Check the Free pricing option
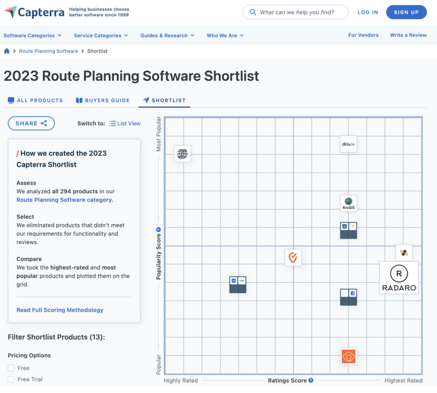437x393 pixels. pos(11,368)
